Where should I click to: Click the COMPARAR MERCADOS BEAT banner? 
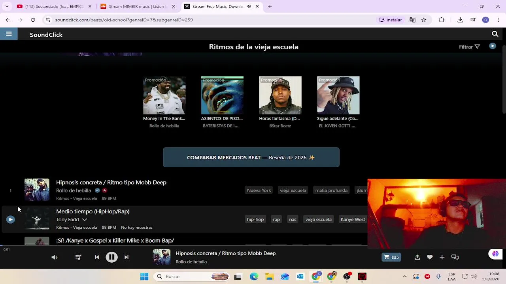[251, 157]
